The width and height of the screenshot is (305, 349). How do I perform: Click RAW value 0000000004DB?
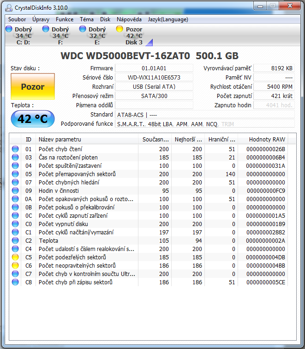coord(265,257)
